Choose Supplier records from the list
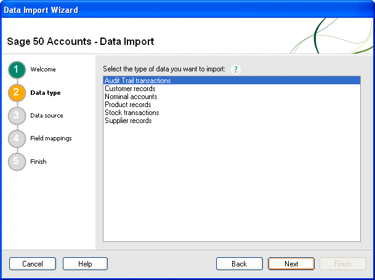This screenshot has height=280, width=375. point(128,121)
